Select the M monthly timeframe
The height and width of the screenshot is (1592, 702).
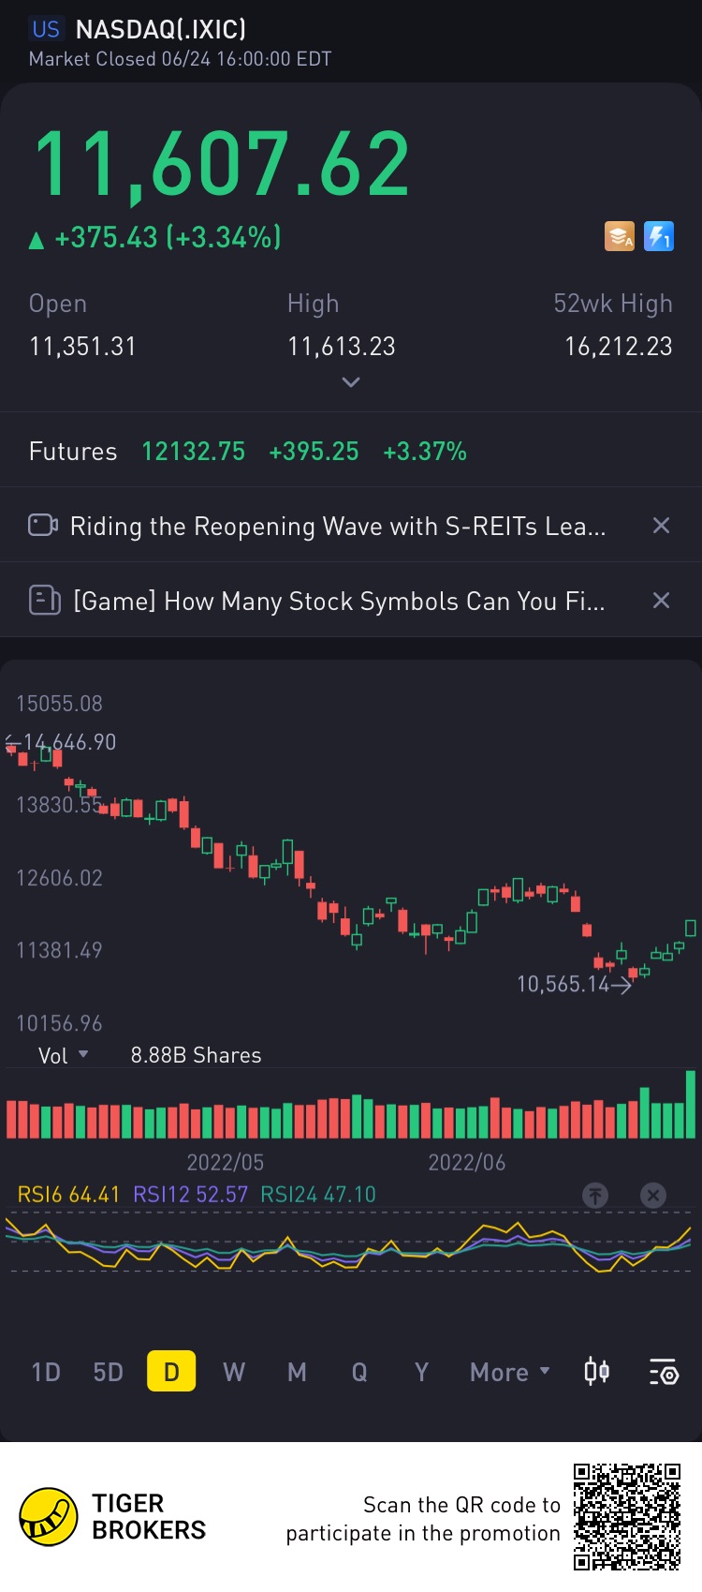[x=297, y=1372]
